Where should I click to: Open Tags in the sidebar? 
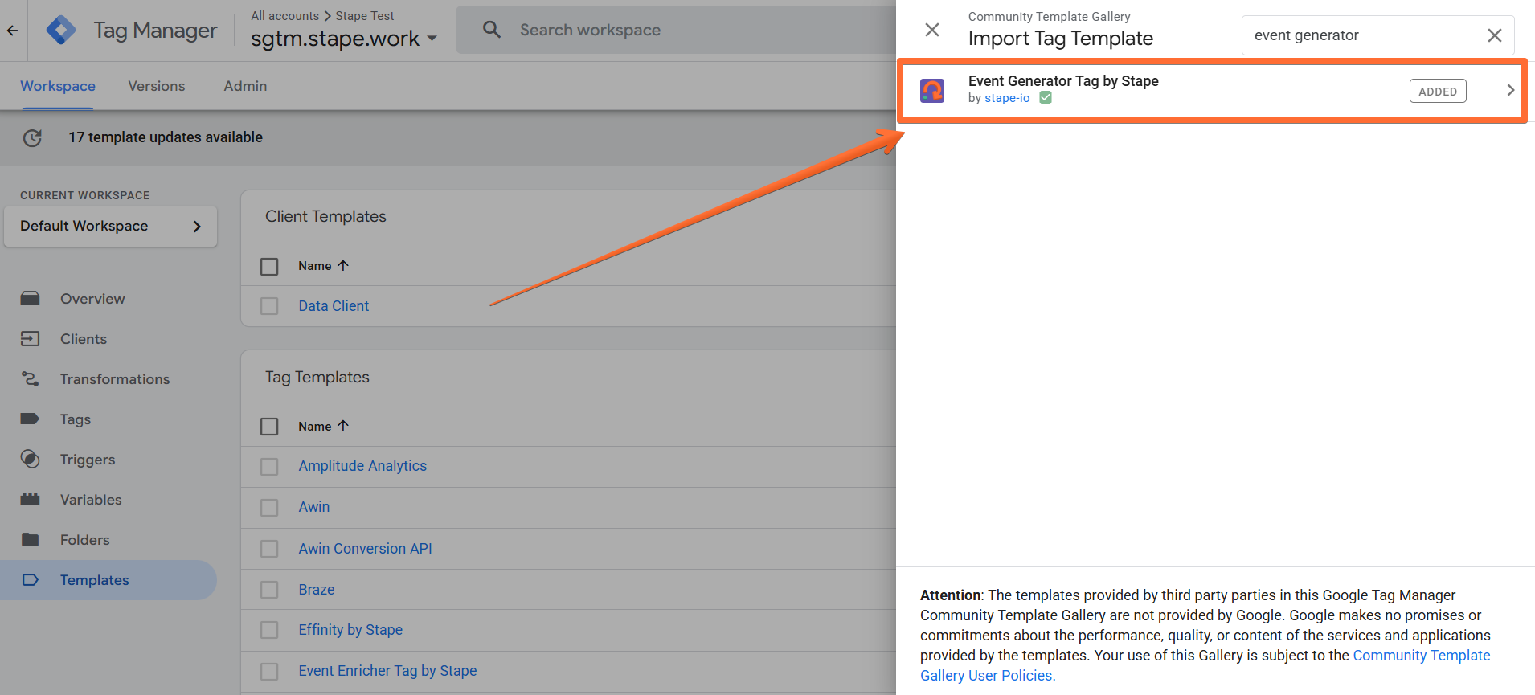coord(76,419)
